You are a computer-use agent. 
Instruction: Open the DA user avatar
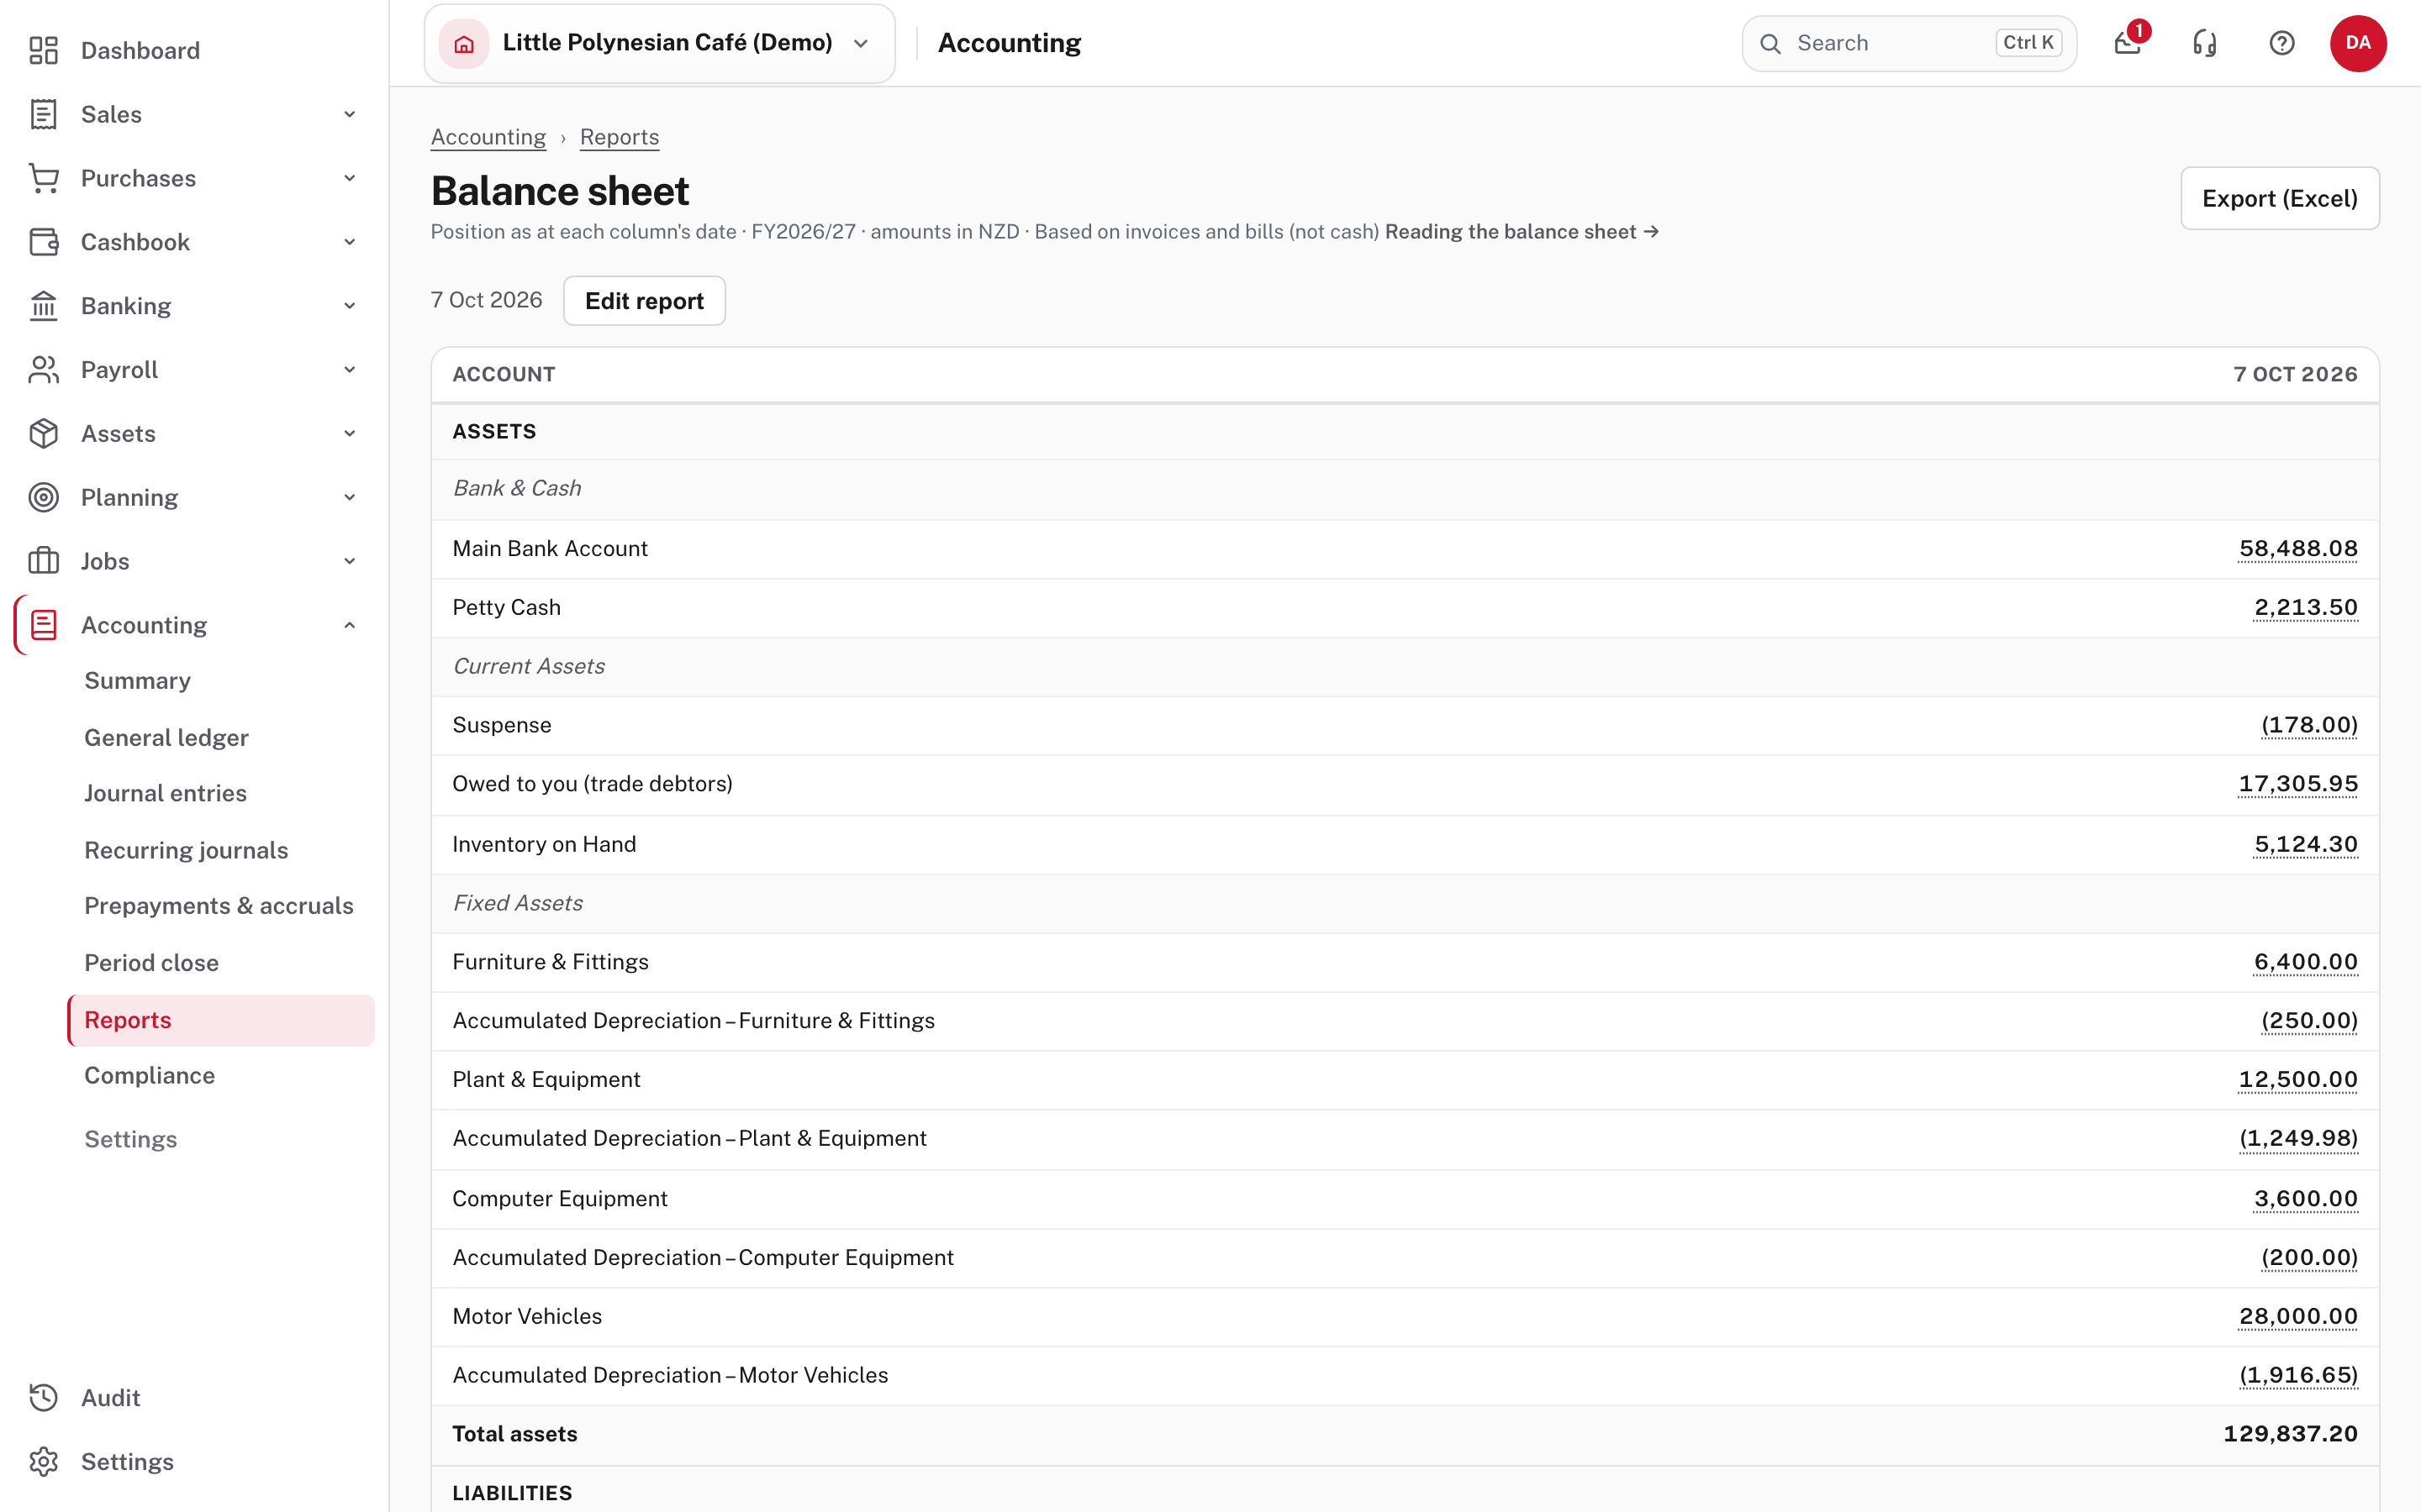[2358, 43]
